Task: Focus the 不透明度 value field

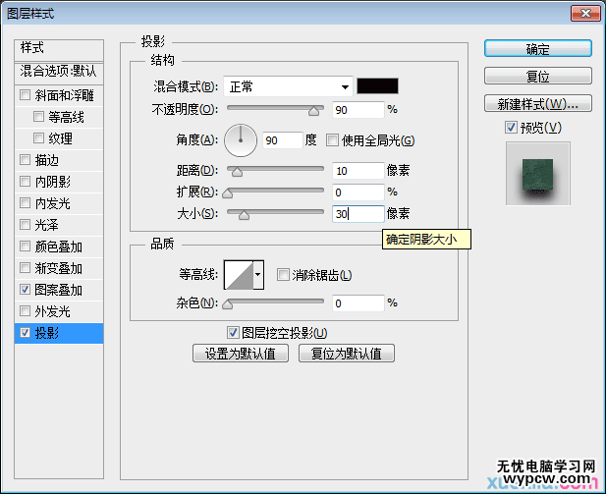Action: (x=358, y=110)
